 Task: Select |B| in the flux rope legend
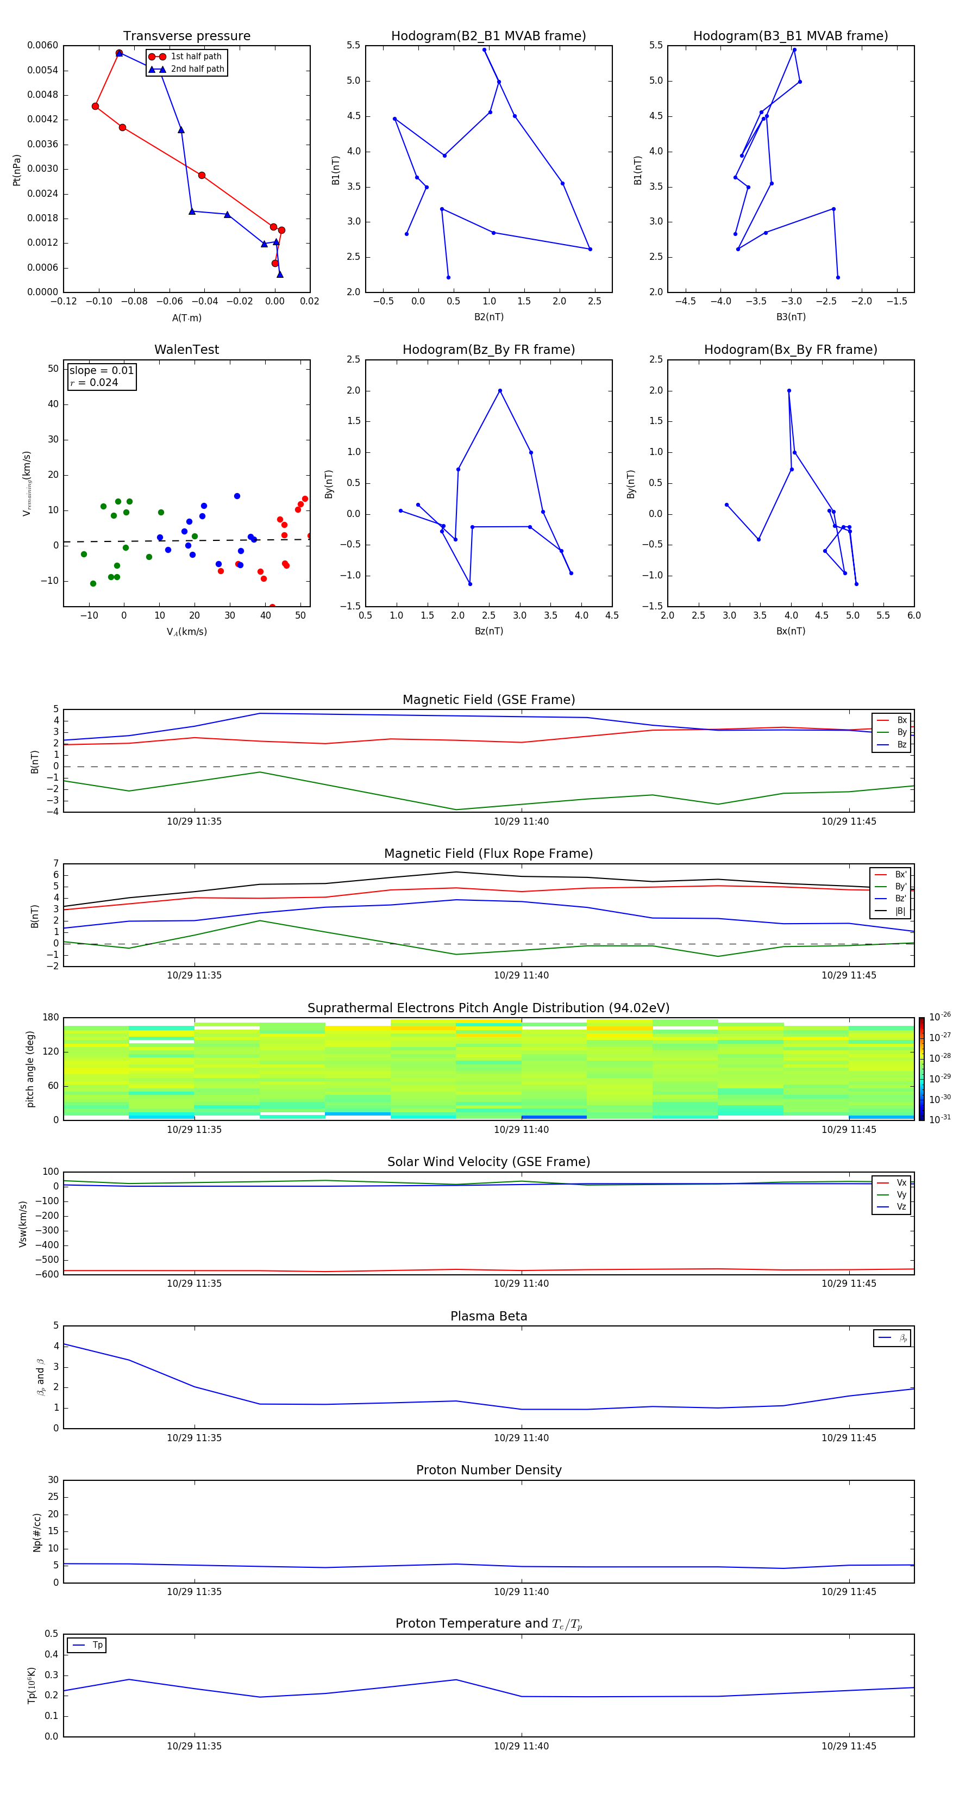click(x=891, y=911)
